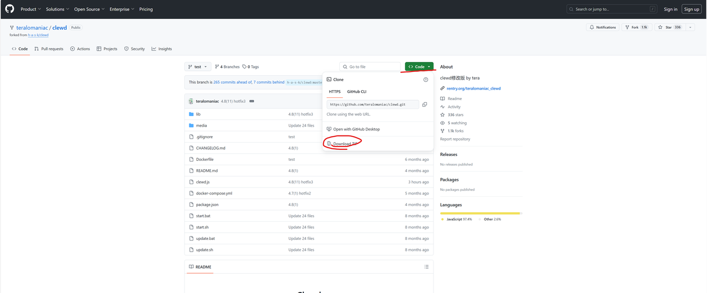Click the 336 stars item in About
Image resolution: width=707 pixels, height=293 pixels.
[451, 115]
